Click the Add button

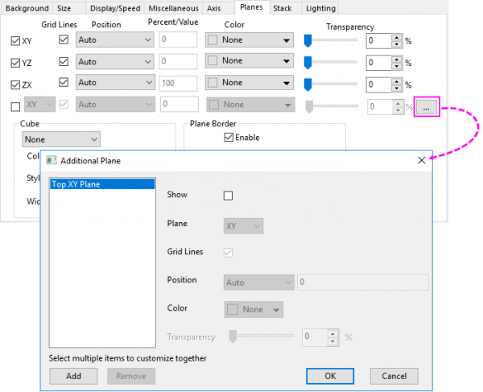tap(73, 376)
